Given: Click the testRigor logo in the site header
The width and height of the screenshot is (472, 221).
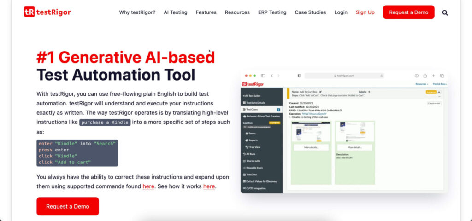Looking at the screenshot, I should point(47,12).
